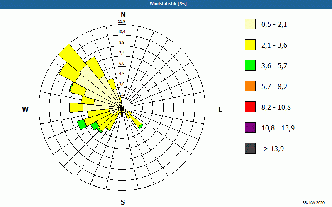The image size is (332, 207).
Task: Click the 11,9 radial axis value
Action: point(122,22)
